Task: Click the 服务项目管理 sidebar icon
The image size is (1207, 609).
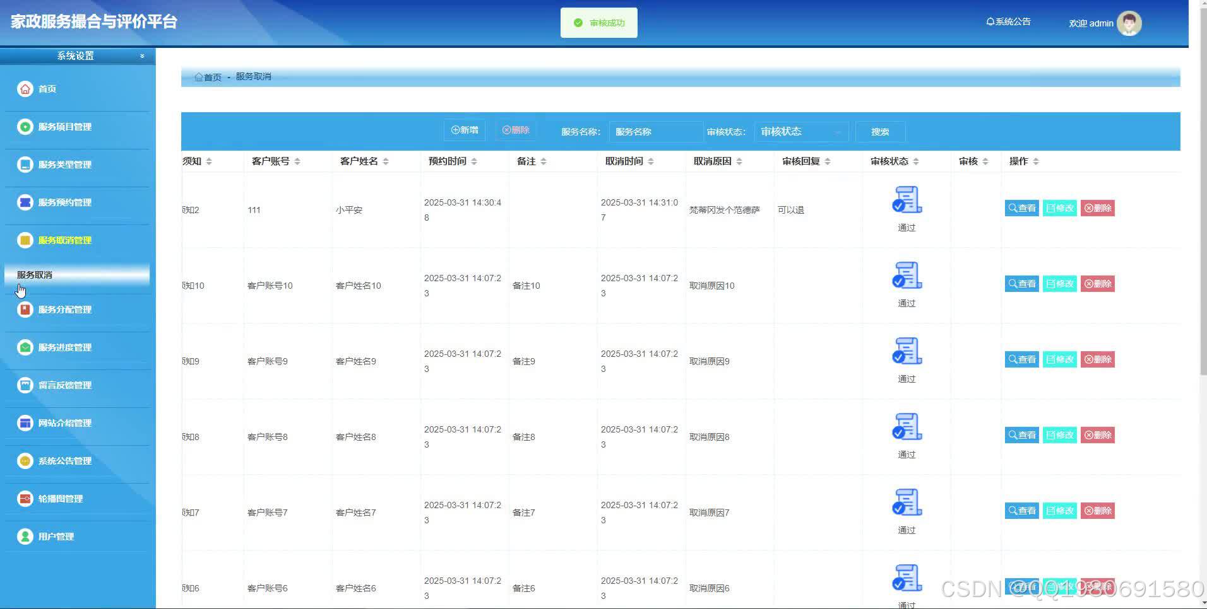Action: [x=25, y=127]
